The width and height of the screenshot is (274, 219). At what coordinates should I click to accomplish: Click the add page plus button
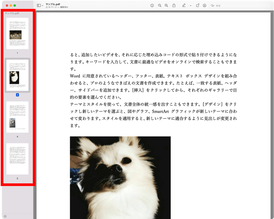[5, 216]
